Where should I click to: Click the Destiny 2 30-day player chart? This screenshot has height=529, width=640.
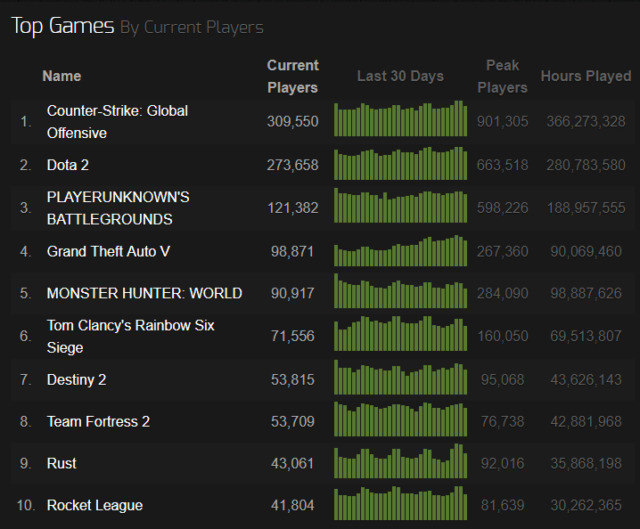(x=400, y=378)
